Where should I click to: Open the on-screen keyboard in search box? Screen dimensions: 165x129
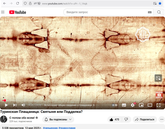click(x=150, y=12)
